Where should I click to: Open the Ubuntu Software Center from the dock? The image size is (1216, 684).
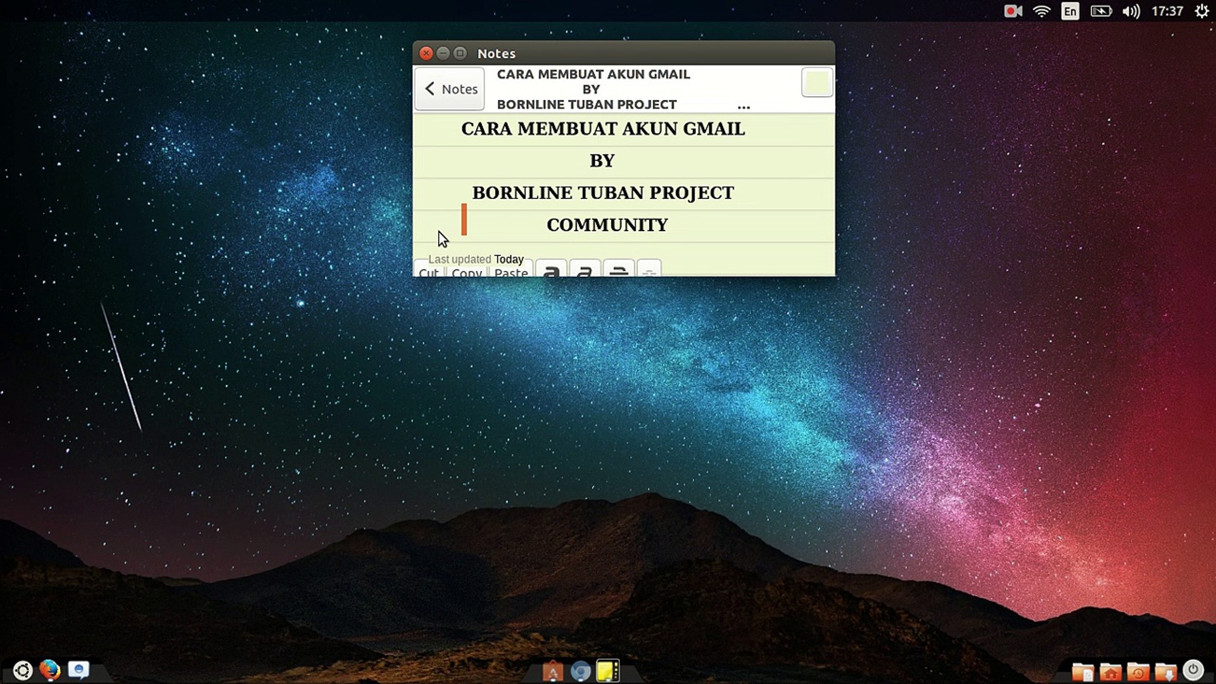(x=554, y=670)
